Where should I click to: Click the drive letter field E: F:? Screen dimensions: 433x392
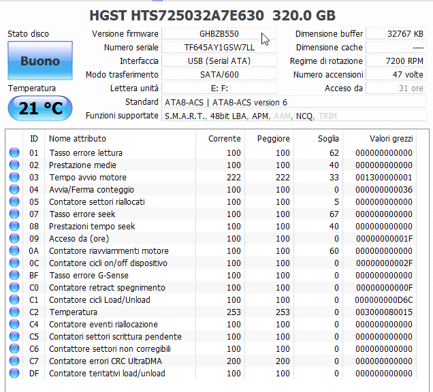coord(219,88)
